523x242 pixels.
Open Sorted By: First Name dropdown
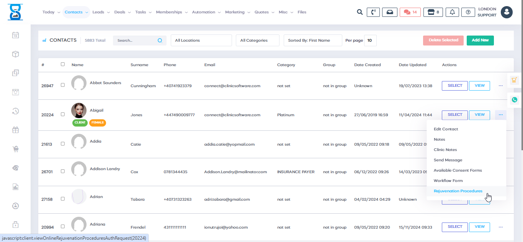coord(312,41)
